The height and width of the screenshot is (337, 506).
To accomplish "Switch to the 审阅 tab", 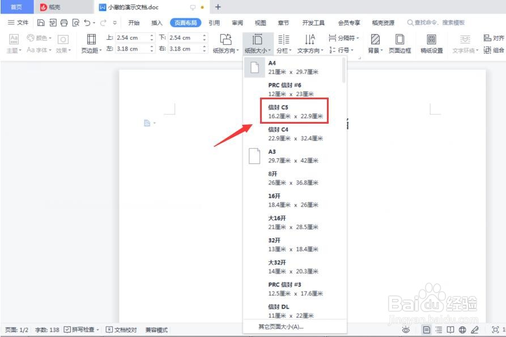I will 237,23.
